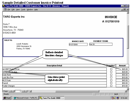The height and width of the screenshot is (101, 132).
Task: Click the horizontal scrollbar thumb
Action: (x=77, y=91)
